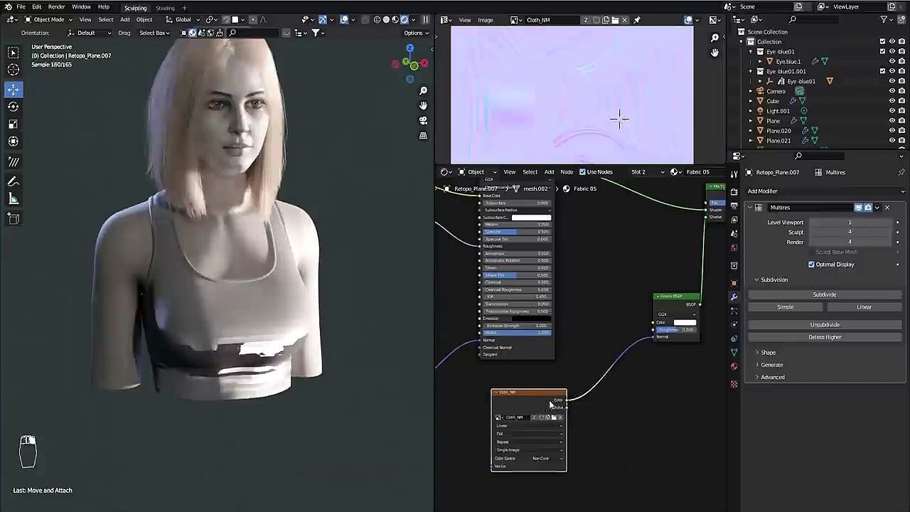This screenshot has width=910, height=512.
Task: Switch to the Shading workspace tab
Action: (165, 8)
